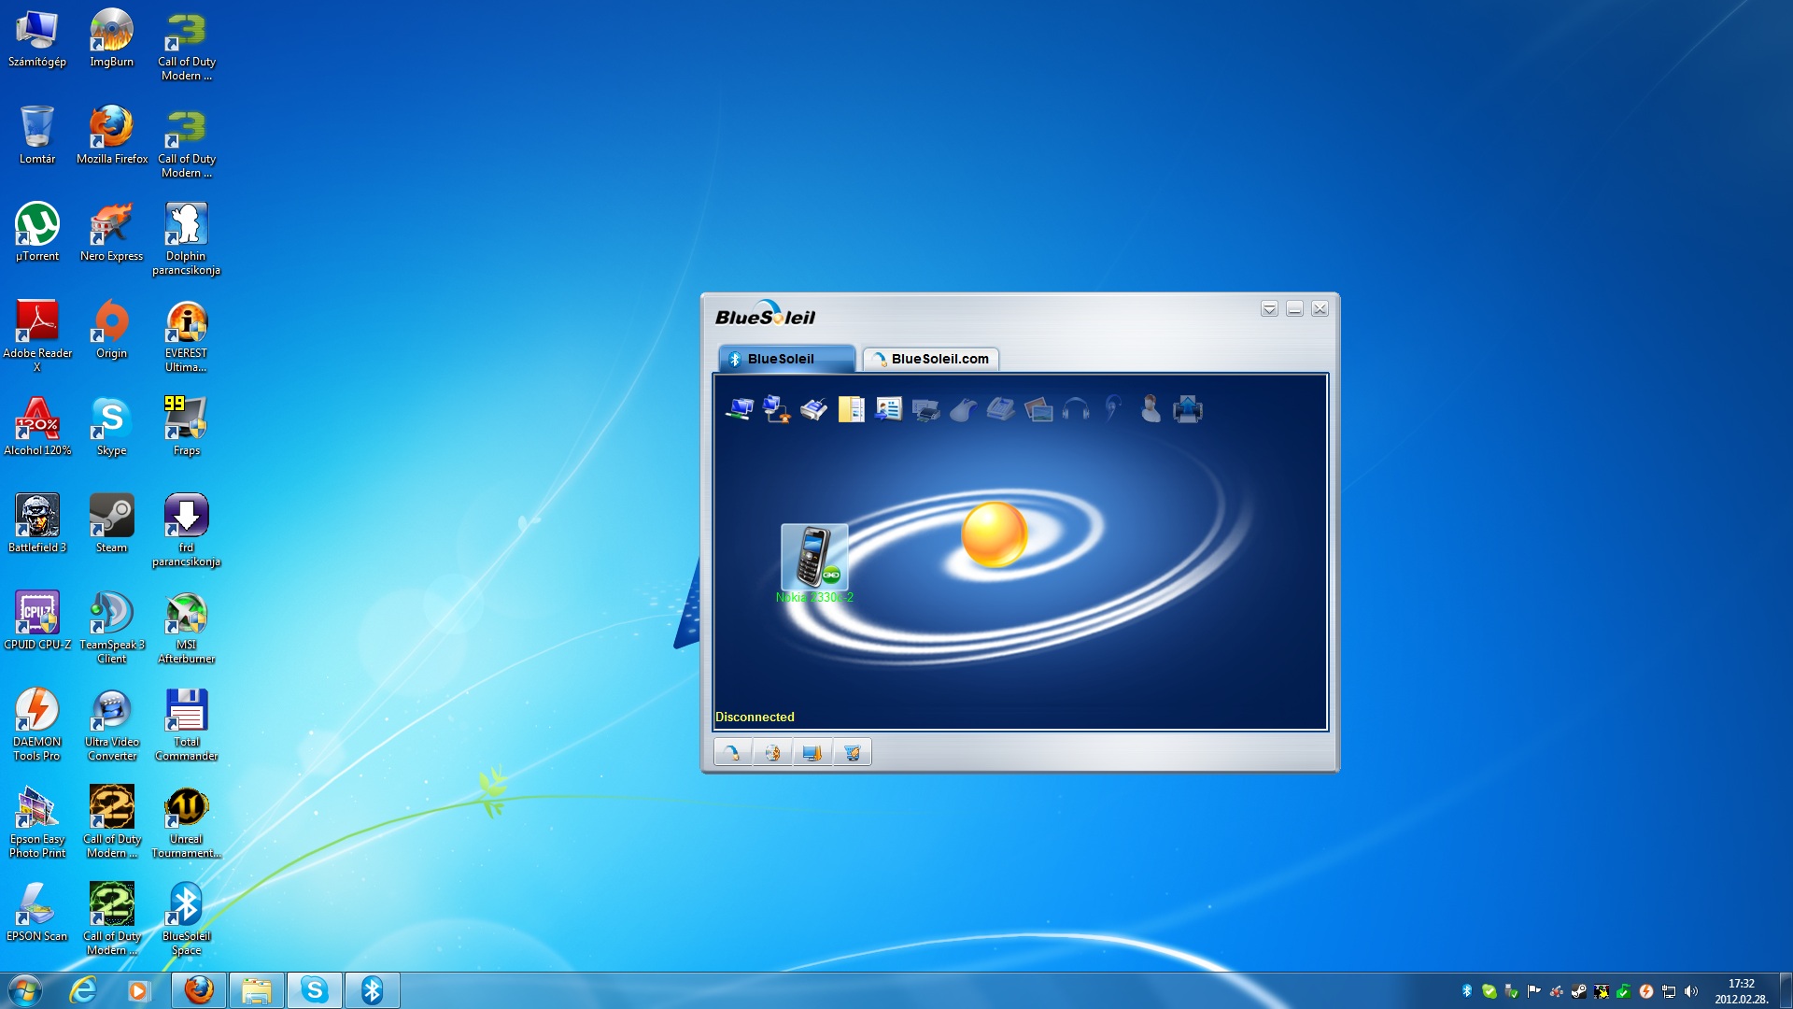Viewport: 1793px width, 1009px height.
Task: Click the Bluetooth Printing service icon
Action: [x=925, y=409]
